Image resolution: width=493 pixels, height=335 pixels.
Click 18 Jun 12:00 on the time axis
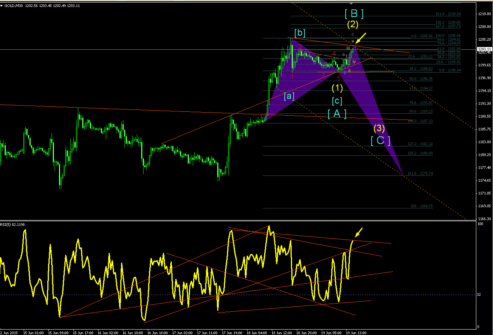pos(281,333)
